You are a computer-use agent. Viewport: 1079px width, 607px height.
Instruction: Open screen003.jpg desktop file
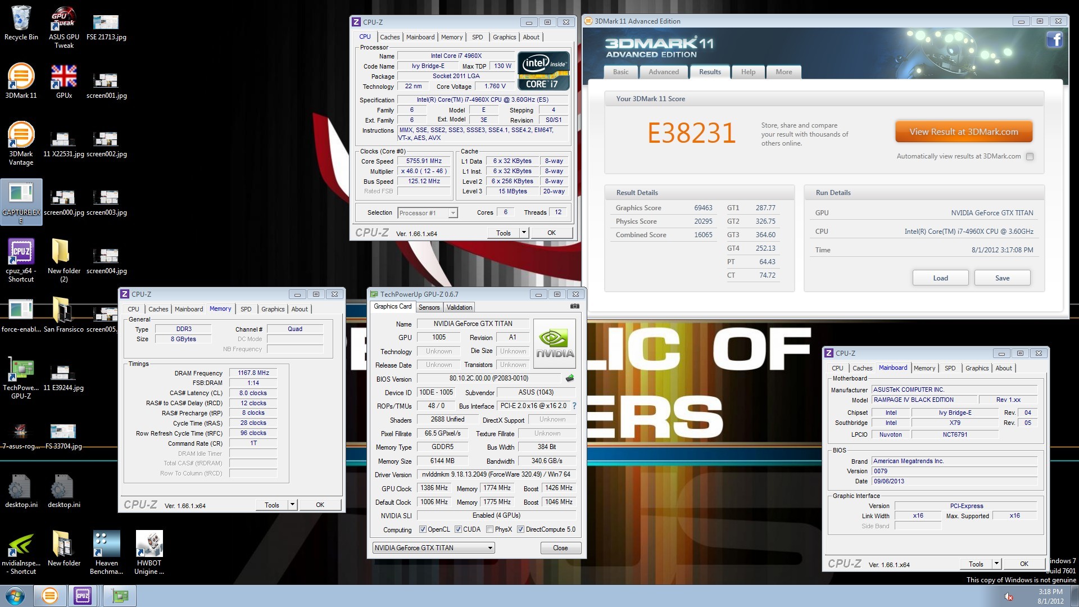[106, 202]
